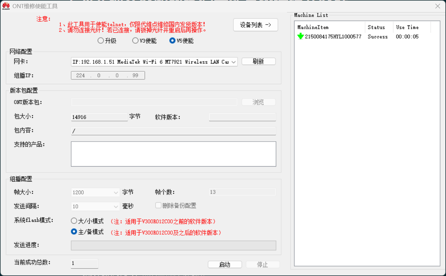The height and width of the screenshot is (276, 446).
Task: Click the 发送进度 progress bar
Action: click(173, 245)
